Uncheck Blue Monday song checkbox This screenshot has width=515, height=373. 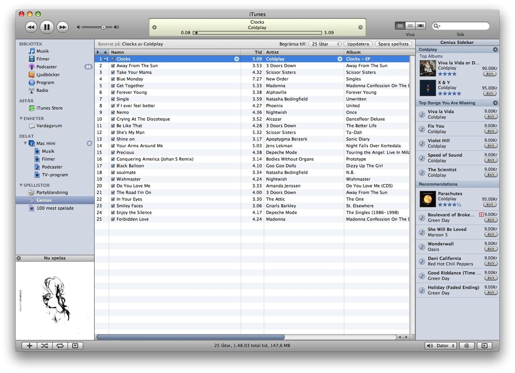click(x=113, y=79)
